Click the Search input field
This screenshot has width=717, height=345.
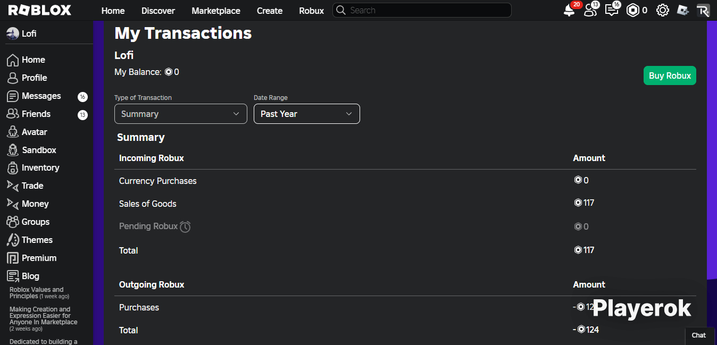pyautogui.click(x=422, y=10)
